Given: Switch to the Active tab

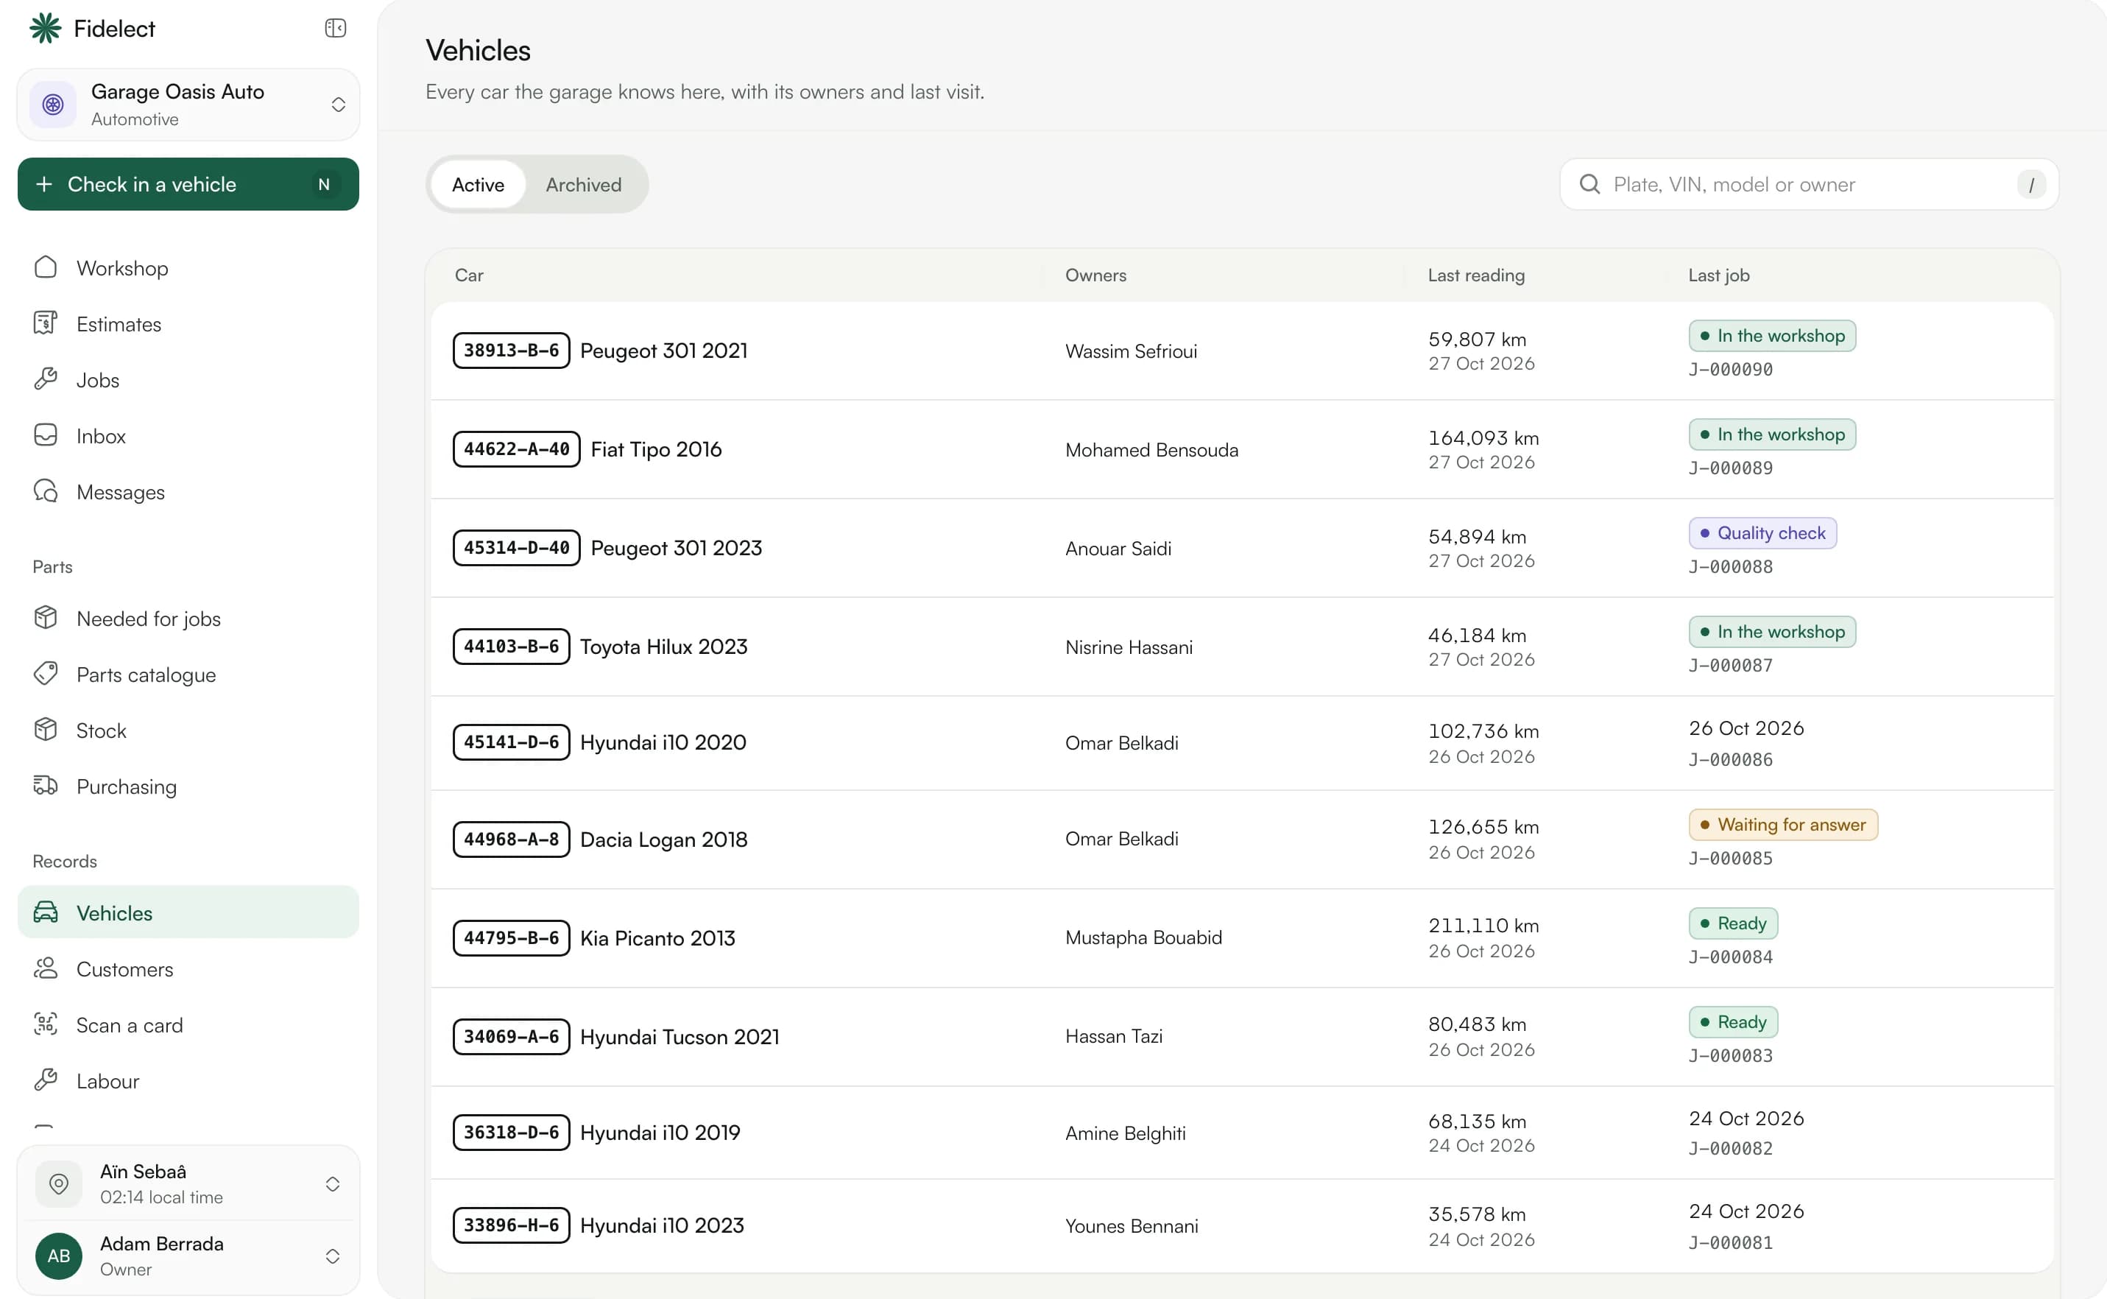Looking at the screenshot, I should [479, 185].
